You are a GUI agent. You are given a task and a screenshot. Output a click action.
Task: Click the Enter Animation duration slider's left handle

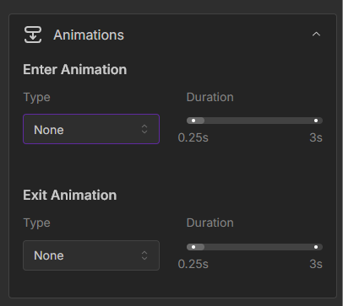[193, 121]
